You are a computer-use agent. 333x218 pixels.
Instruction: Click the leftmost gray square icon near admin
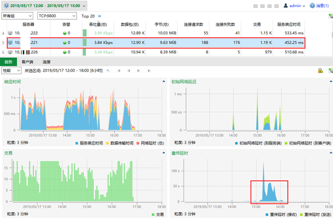tap(255, 6)
